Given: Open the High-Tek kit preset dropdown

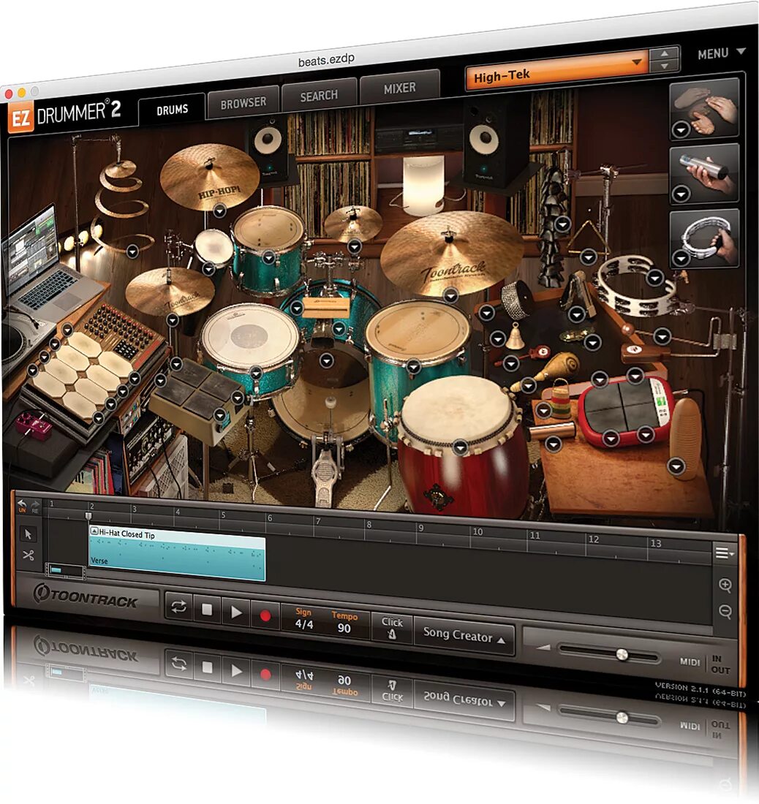Looking at the screenshot, I should tap(557, 72).
